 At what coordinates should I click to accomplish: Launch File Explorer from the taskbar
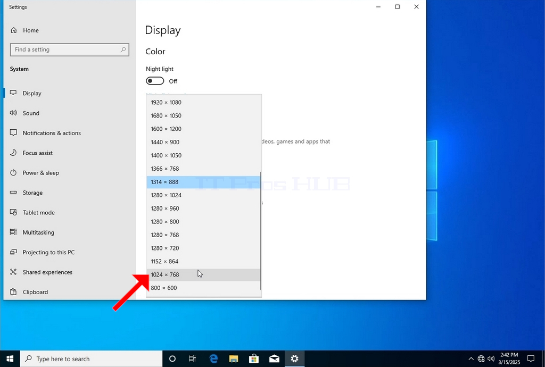pos(234,358)
